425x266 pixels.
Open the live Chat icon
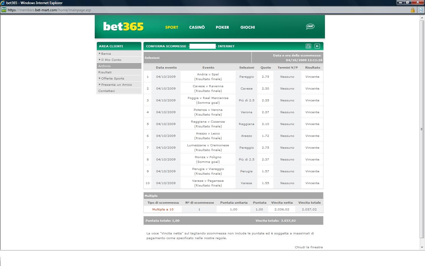pos(310,27)
